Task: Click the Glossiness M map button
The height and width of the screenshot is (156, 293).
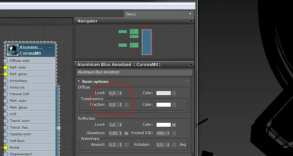Action: [126, 133]
